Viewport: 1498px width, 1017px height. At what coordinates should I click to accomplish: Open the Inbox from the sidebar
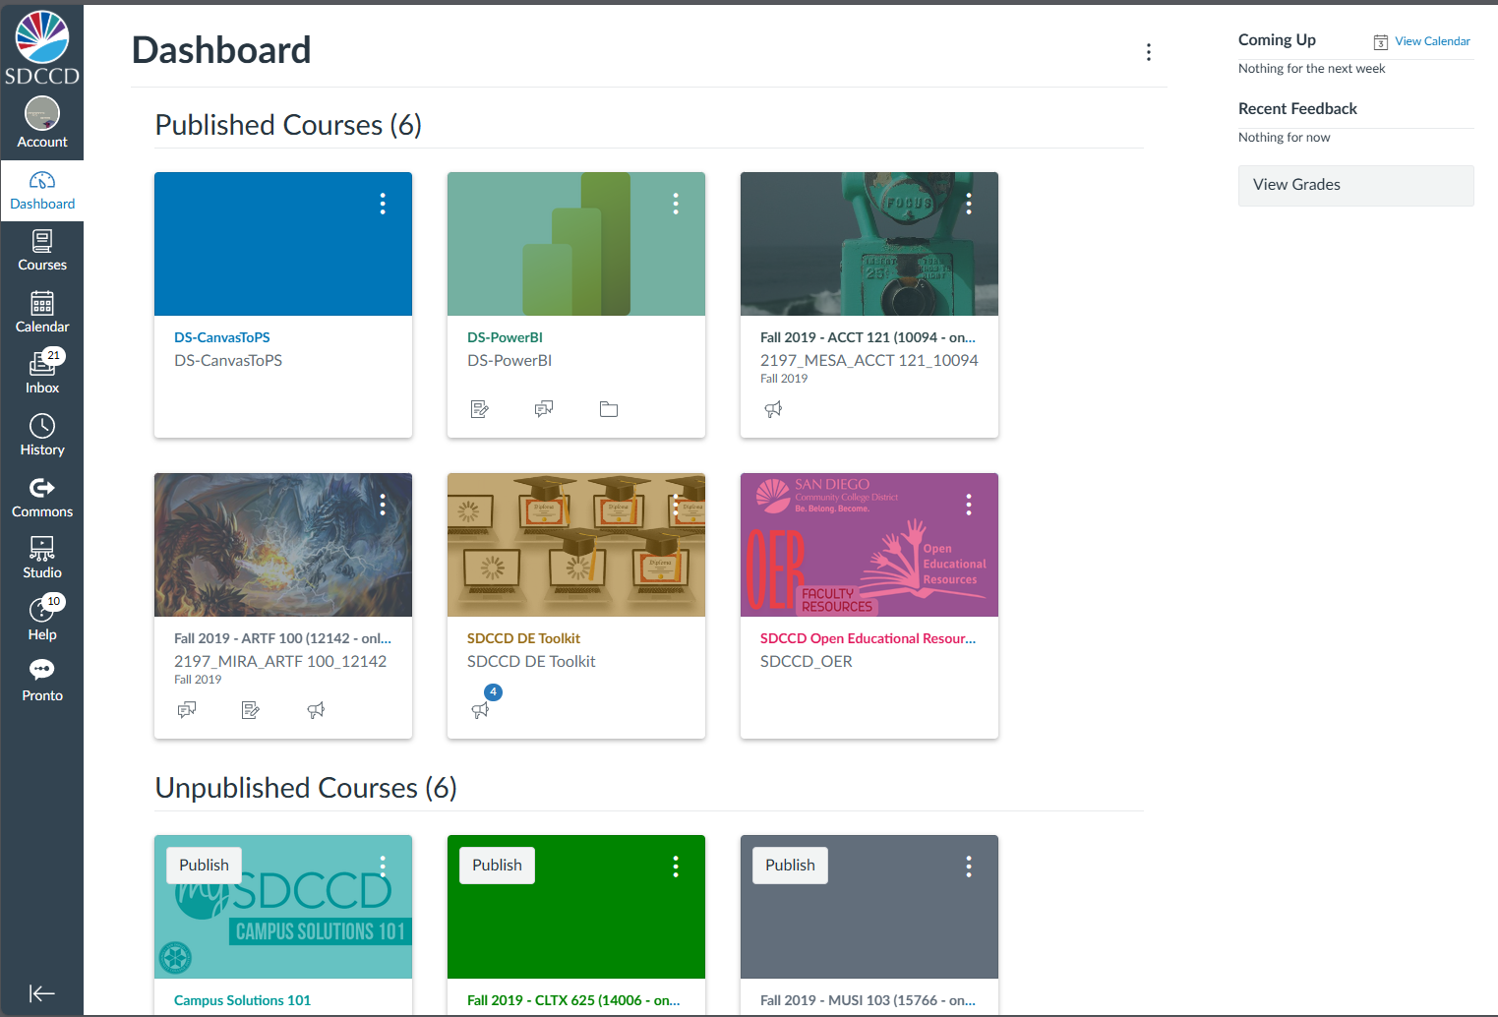(x=42, y=373)
